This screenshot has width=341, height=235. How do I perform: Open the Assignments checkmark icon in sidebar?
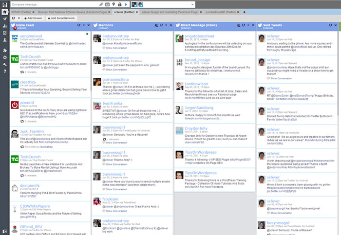[x=4, y=33]
